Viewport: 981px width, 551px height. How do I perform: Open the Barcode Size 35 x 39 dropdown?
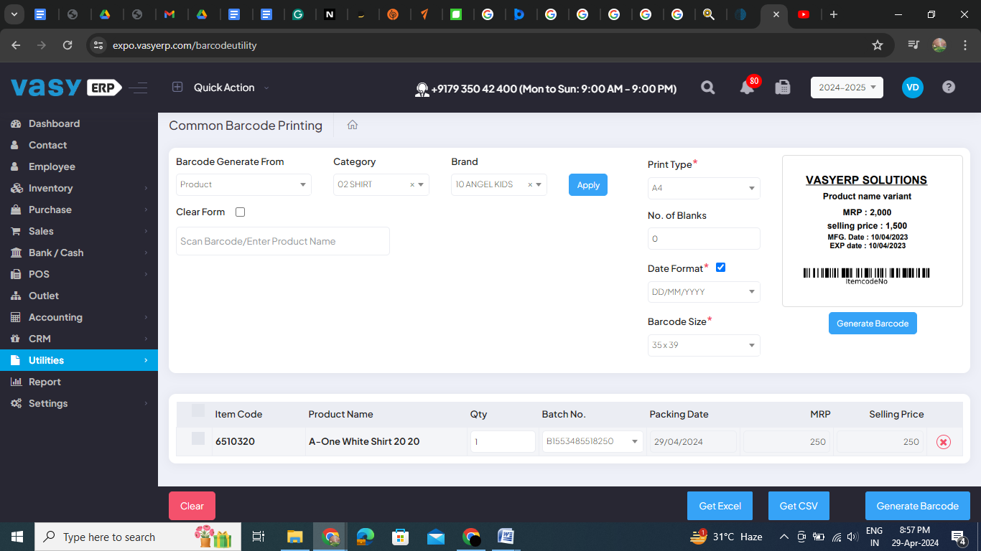[704, 345]
